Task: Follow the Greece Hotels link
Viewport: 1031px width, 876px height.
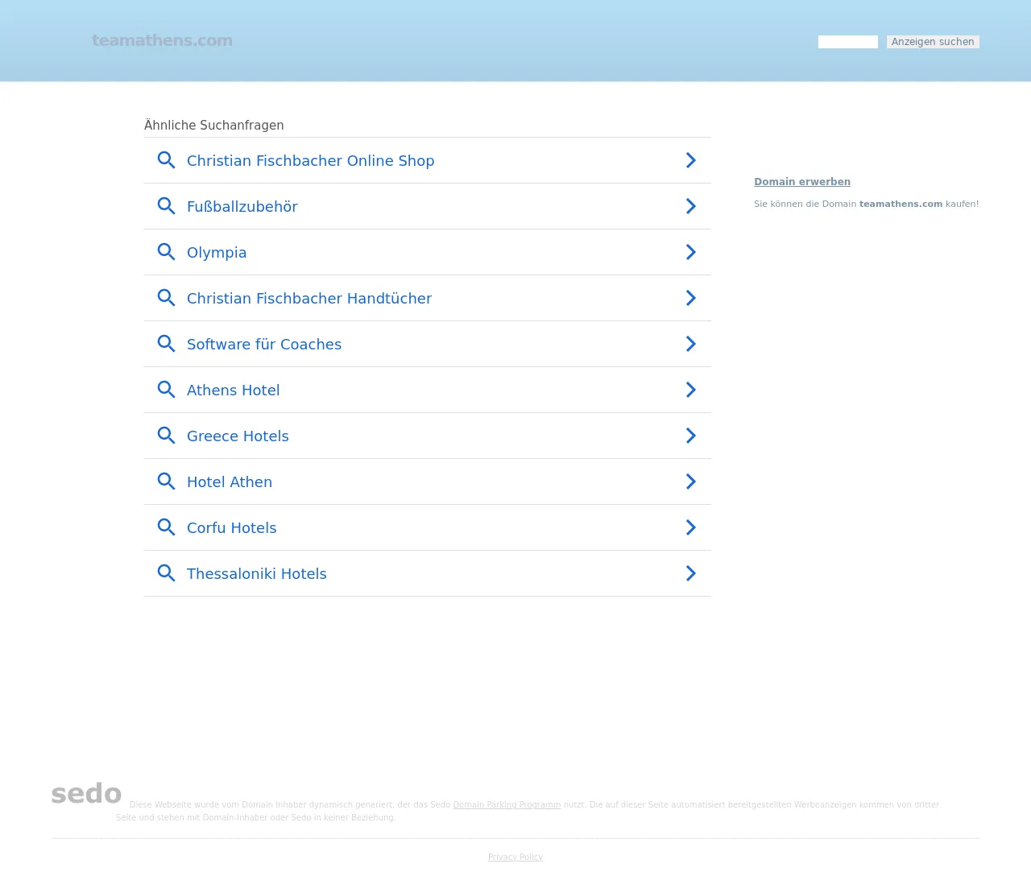Action: 238,436
